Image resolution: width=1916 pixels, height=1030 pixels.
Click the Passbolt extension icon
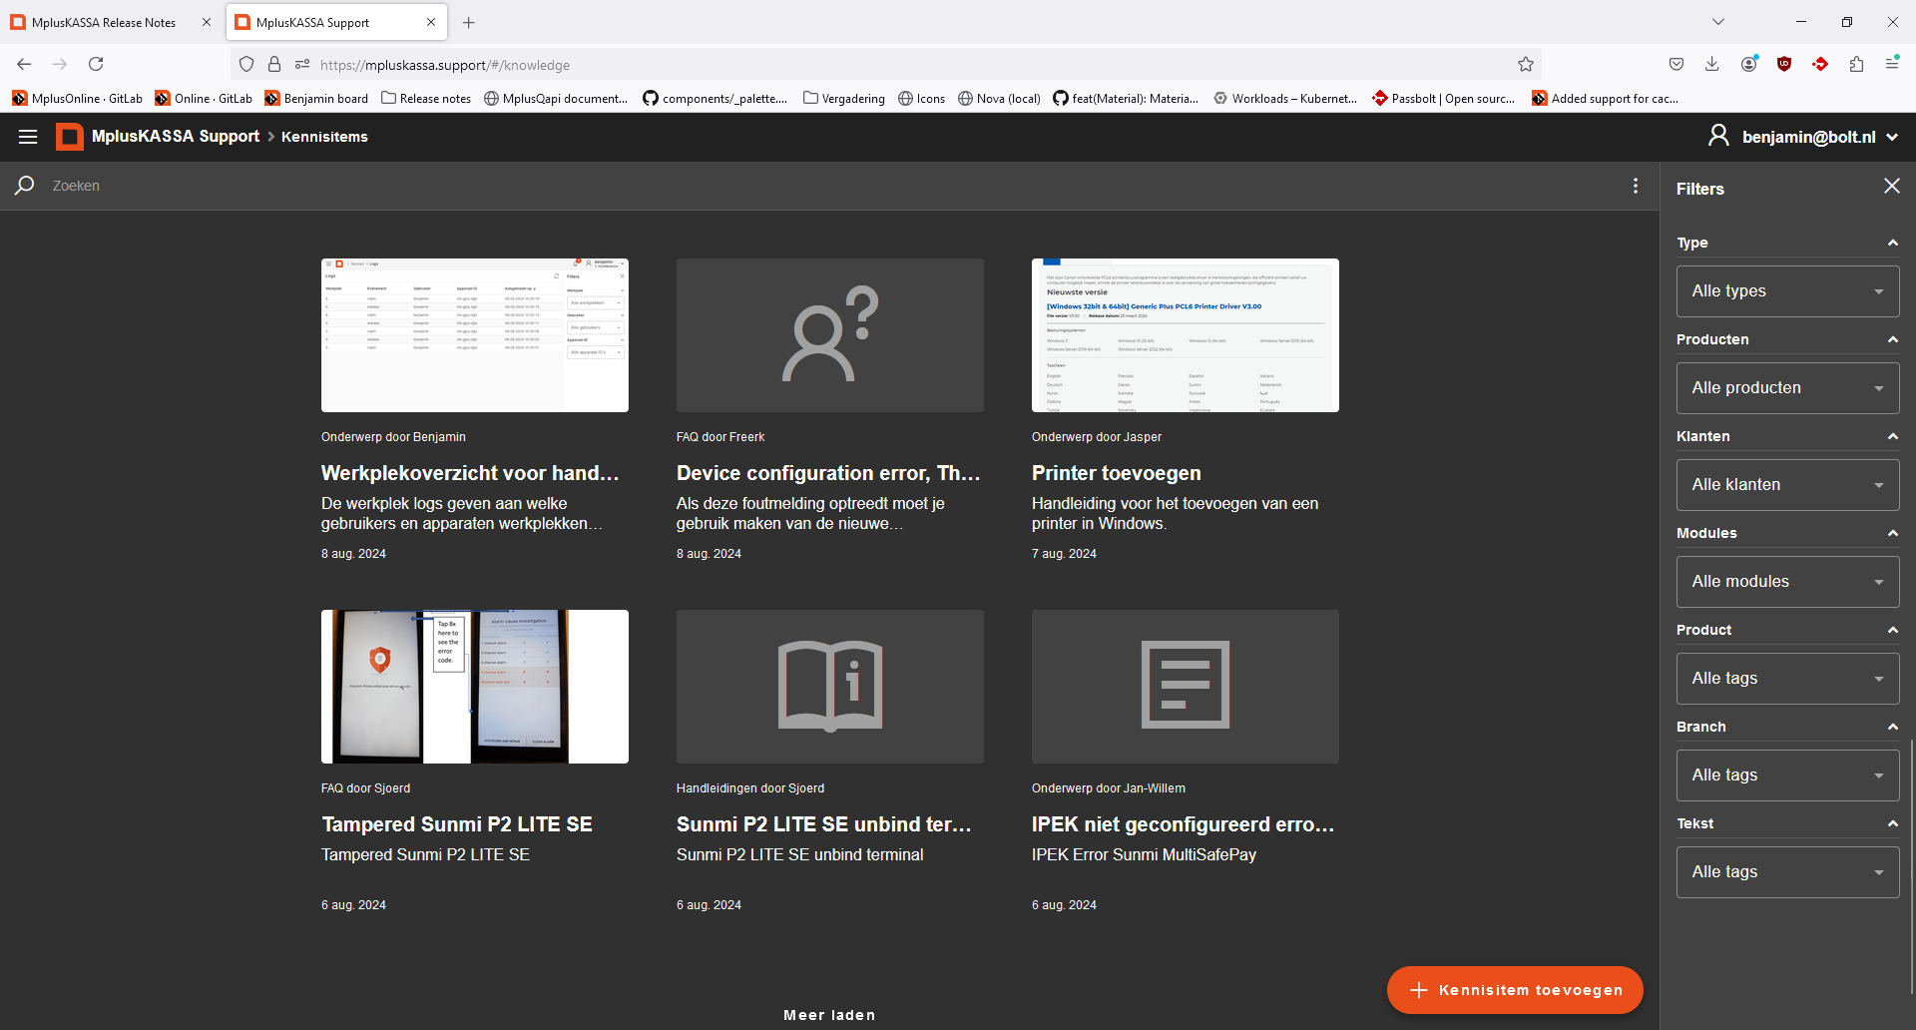[x=1820, y=64]
